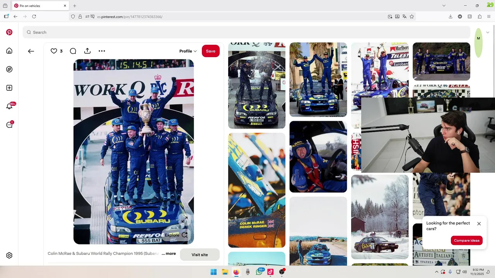The height and width of the screenshot is (278, 495).
Task: Open the Colin McRae Derek Ringer nameplate pin
Action: click(x=257, y=190)
